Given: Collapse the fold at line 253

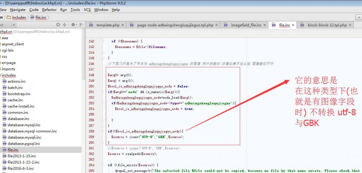Looking at the screenshot, I should [103, 103].
